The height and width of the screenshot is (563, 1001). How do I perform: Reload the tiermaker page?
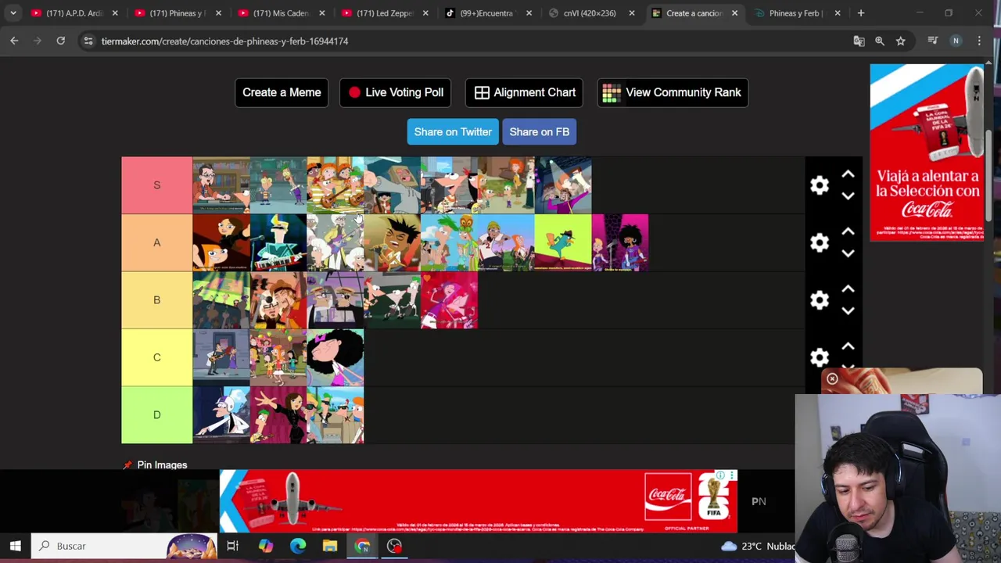click(60, 41)
